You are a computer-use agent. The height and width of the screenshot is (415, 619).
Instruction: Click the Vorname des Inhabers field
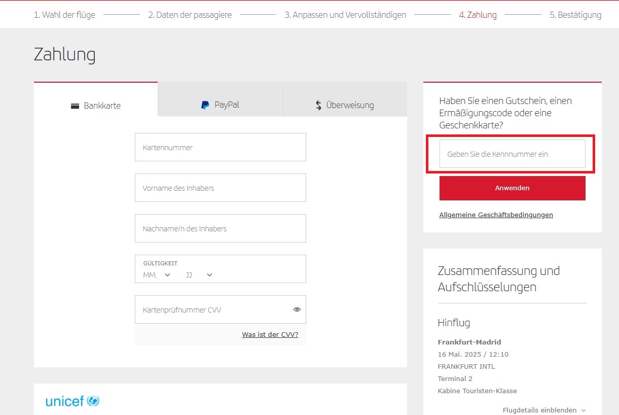pyautogui.click(x=220, y=188)
